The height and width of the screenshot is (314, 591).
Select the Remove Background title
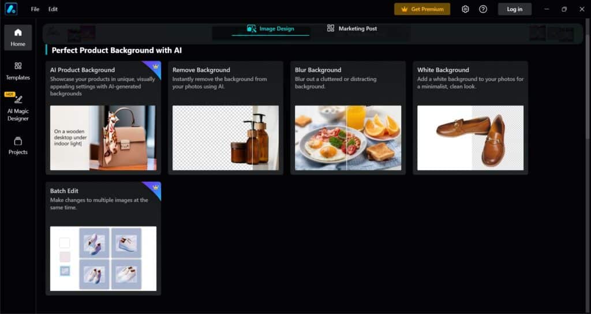click(x=201, y=70)
